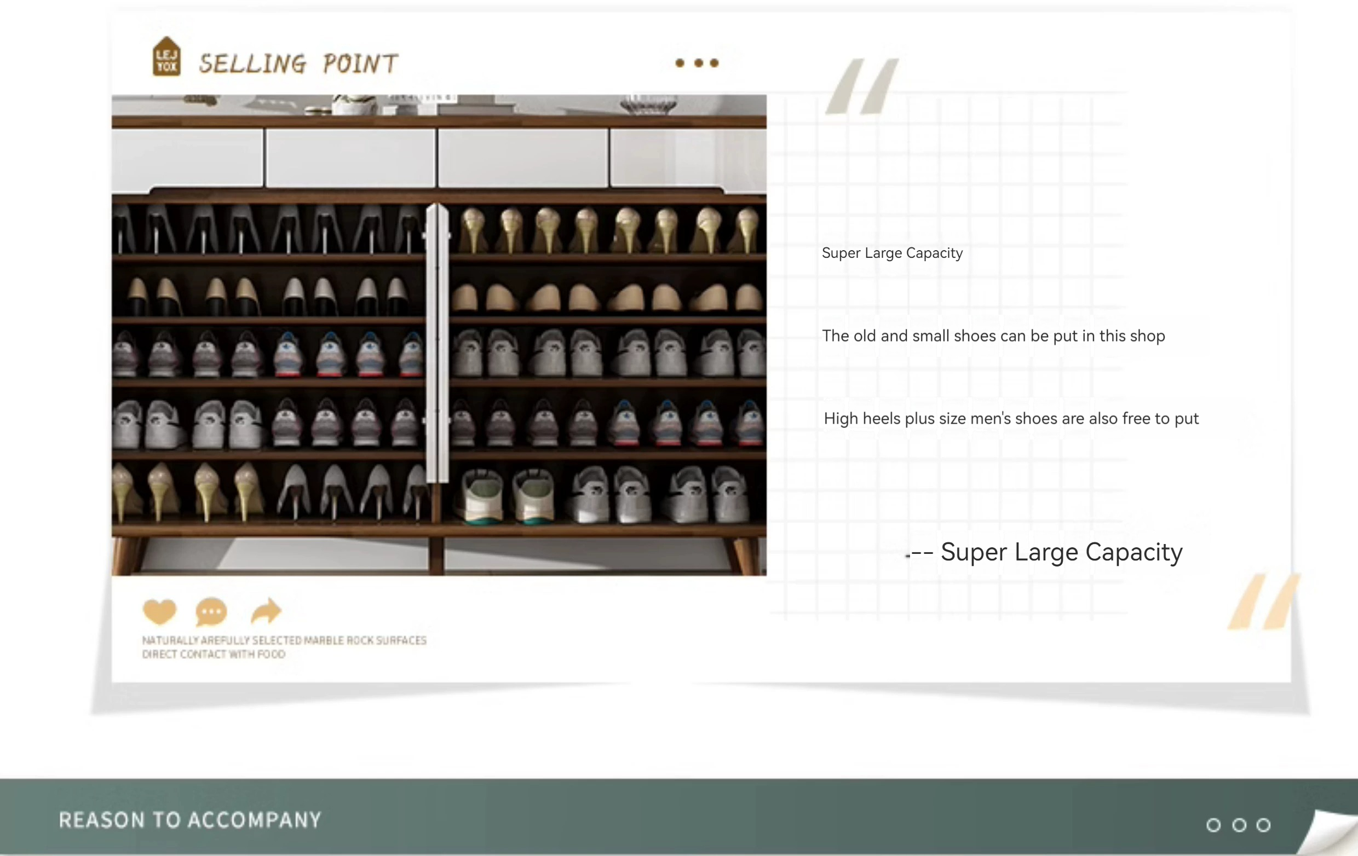
Task: Select the first circle page indicator
Action: [1213, 825]
